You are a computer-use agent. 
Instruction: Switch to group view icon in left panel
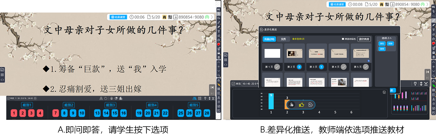pos(195,98)
